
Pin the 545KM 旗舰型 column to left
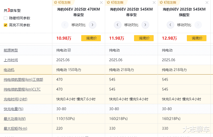(168, 3)
